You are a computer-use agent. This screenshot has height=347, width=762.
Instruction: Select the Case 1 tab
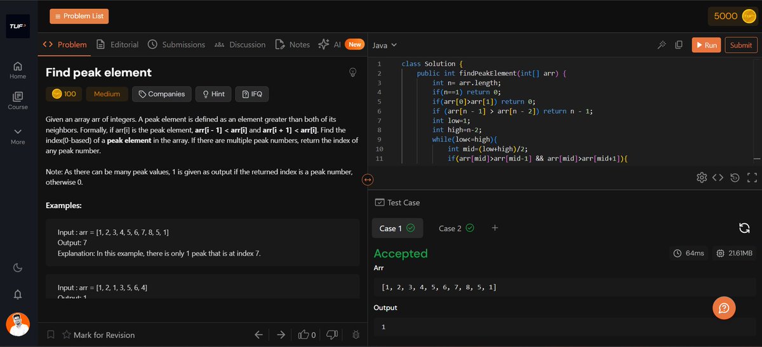point(398,228)
